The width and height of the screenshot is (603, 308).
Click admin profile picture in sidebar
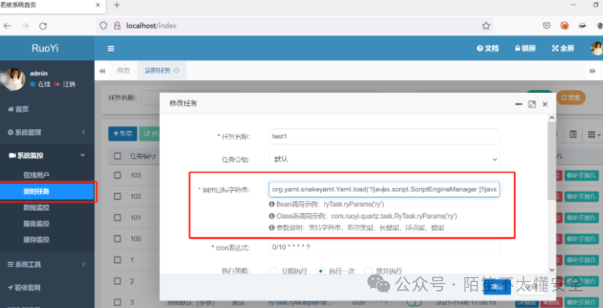pyautogui.click(x=14, y=79)
